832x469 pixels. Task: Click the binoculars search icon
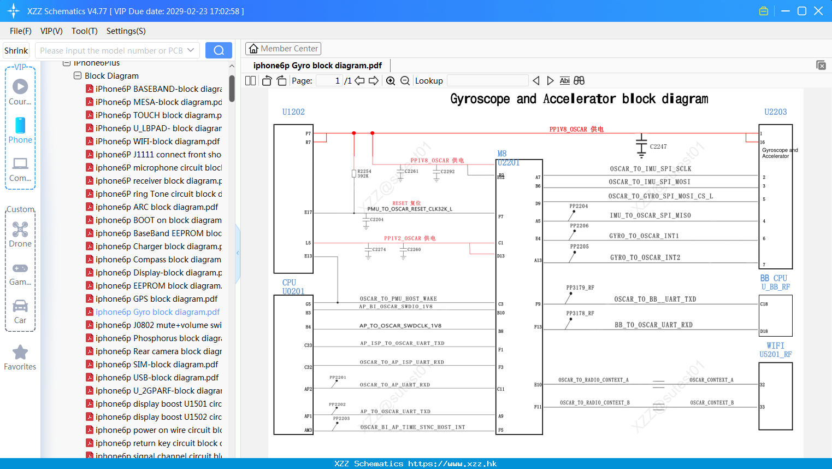(x=579, y=80)
